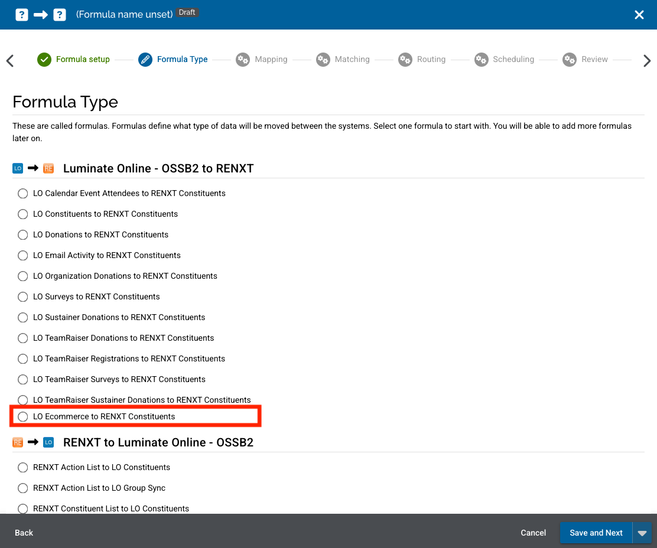
Task: Close the formula wizard with the X
Action: 639,15
